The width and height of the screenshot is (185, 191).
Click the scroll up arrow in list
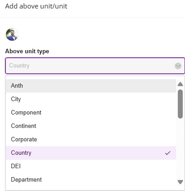(x=181, y=84)
